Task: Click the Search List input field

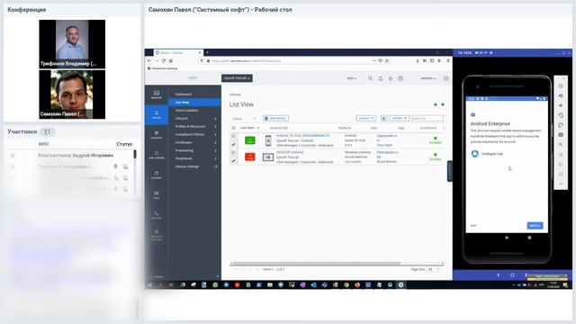Action: 427,118
